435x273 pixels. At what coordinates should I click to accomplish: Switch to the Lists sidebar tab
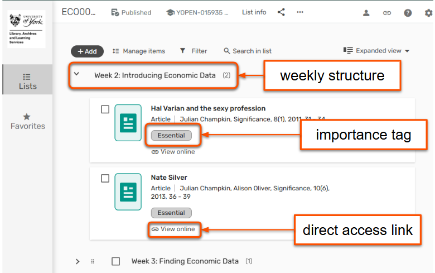click(27, 81)
